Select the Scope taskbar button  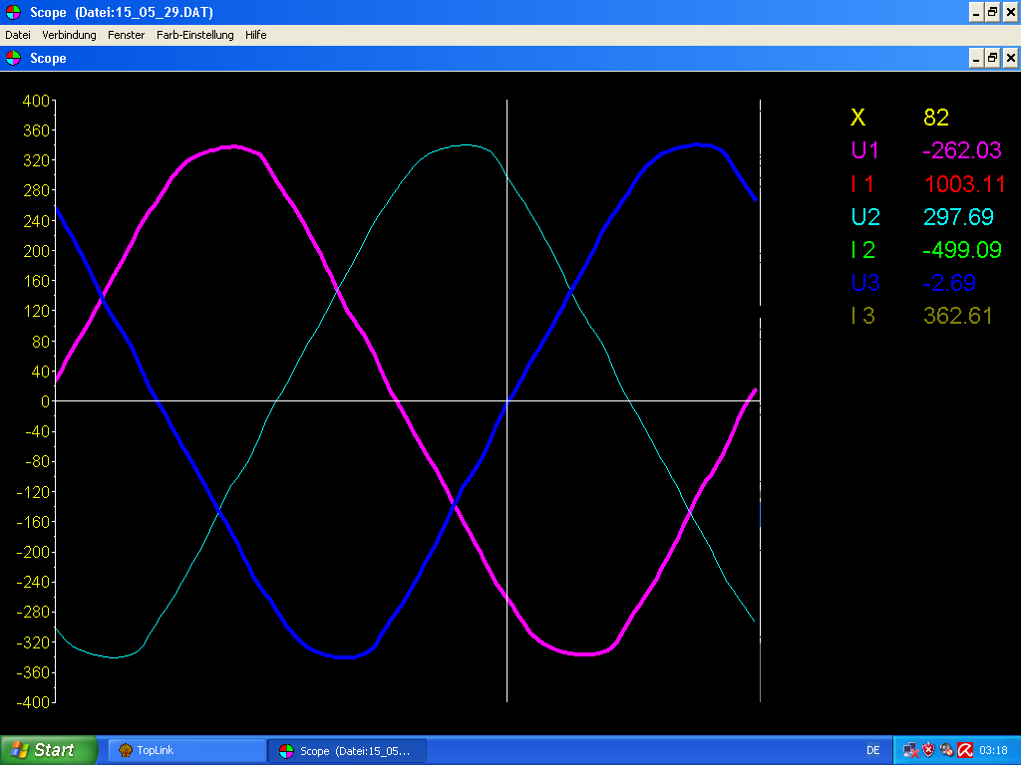pyautogui.click(x=347, y=750)
